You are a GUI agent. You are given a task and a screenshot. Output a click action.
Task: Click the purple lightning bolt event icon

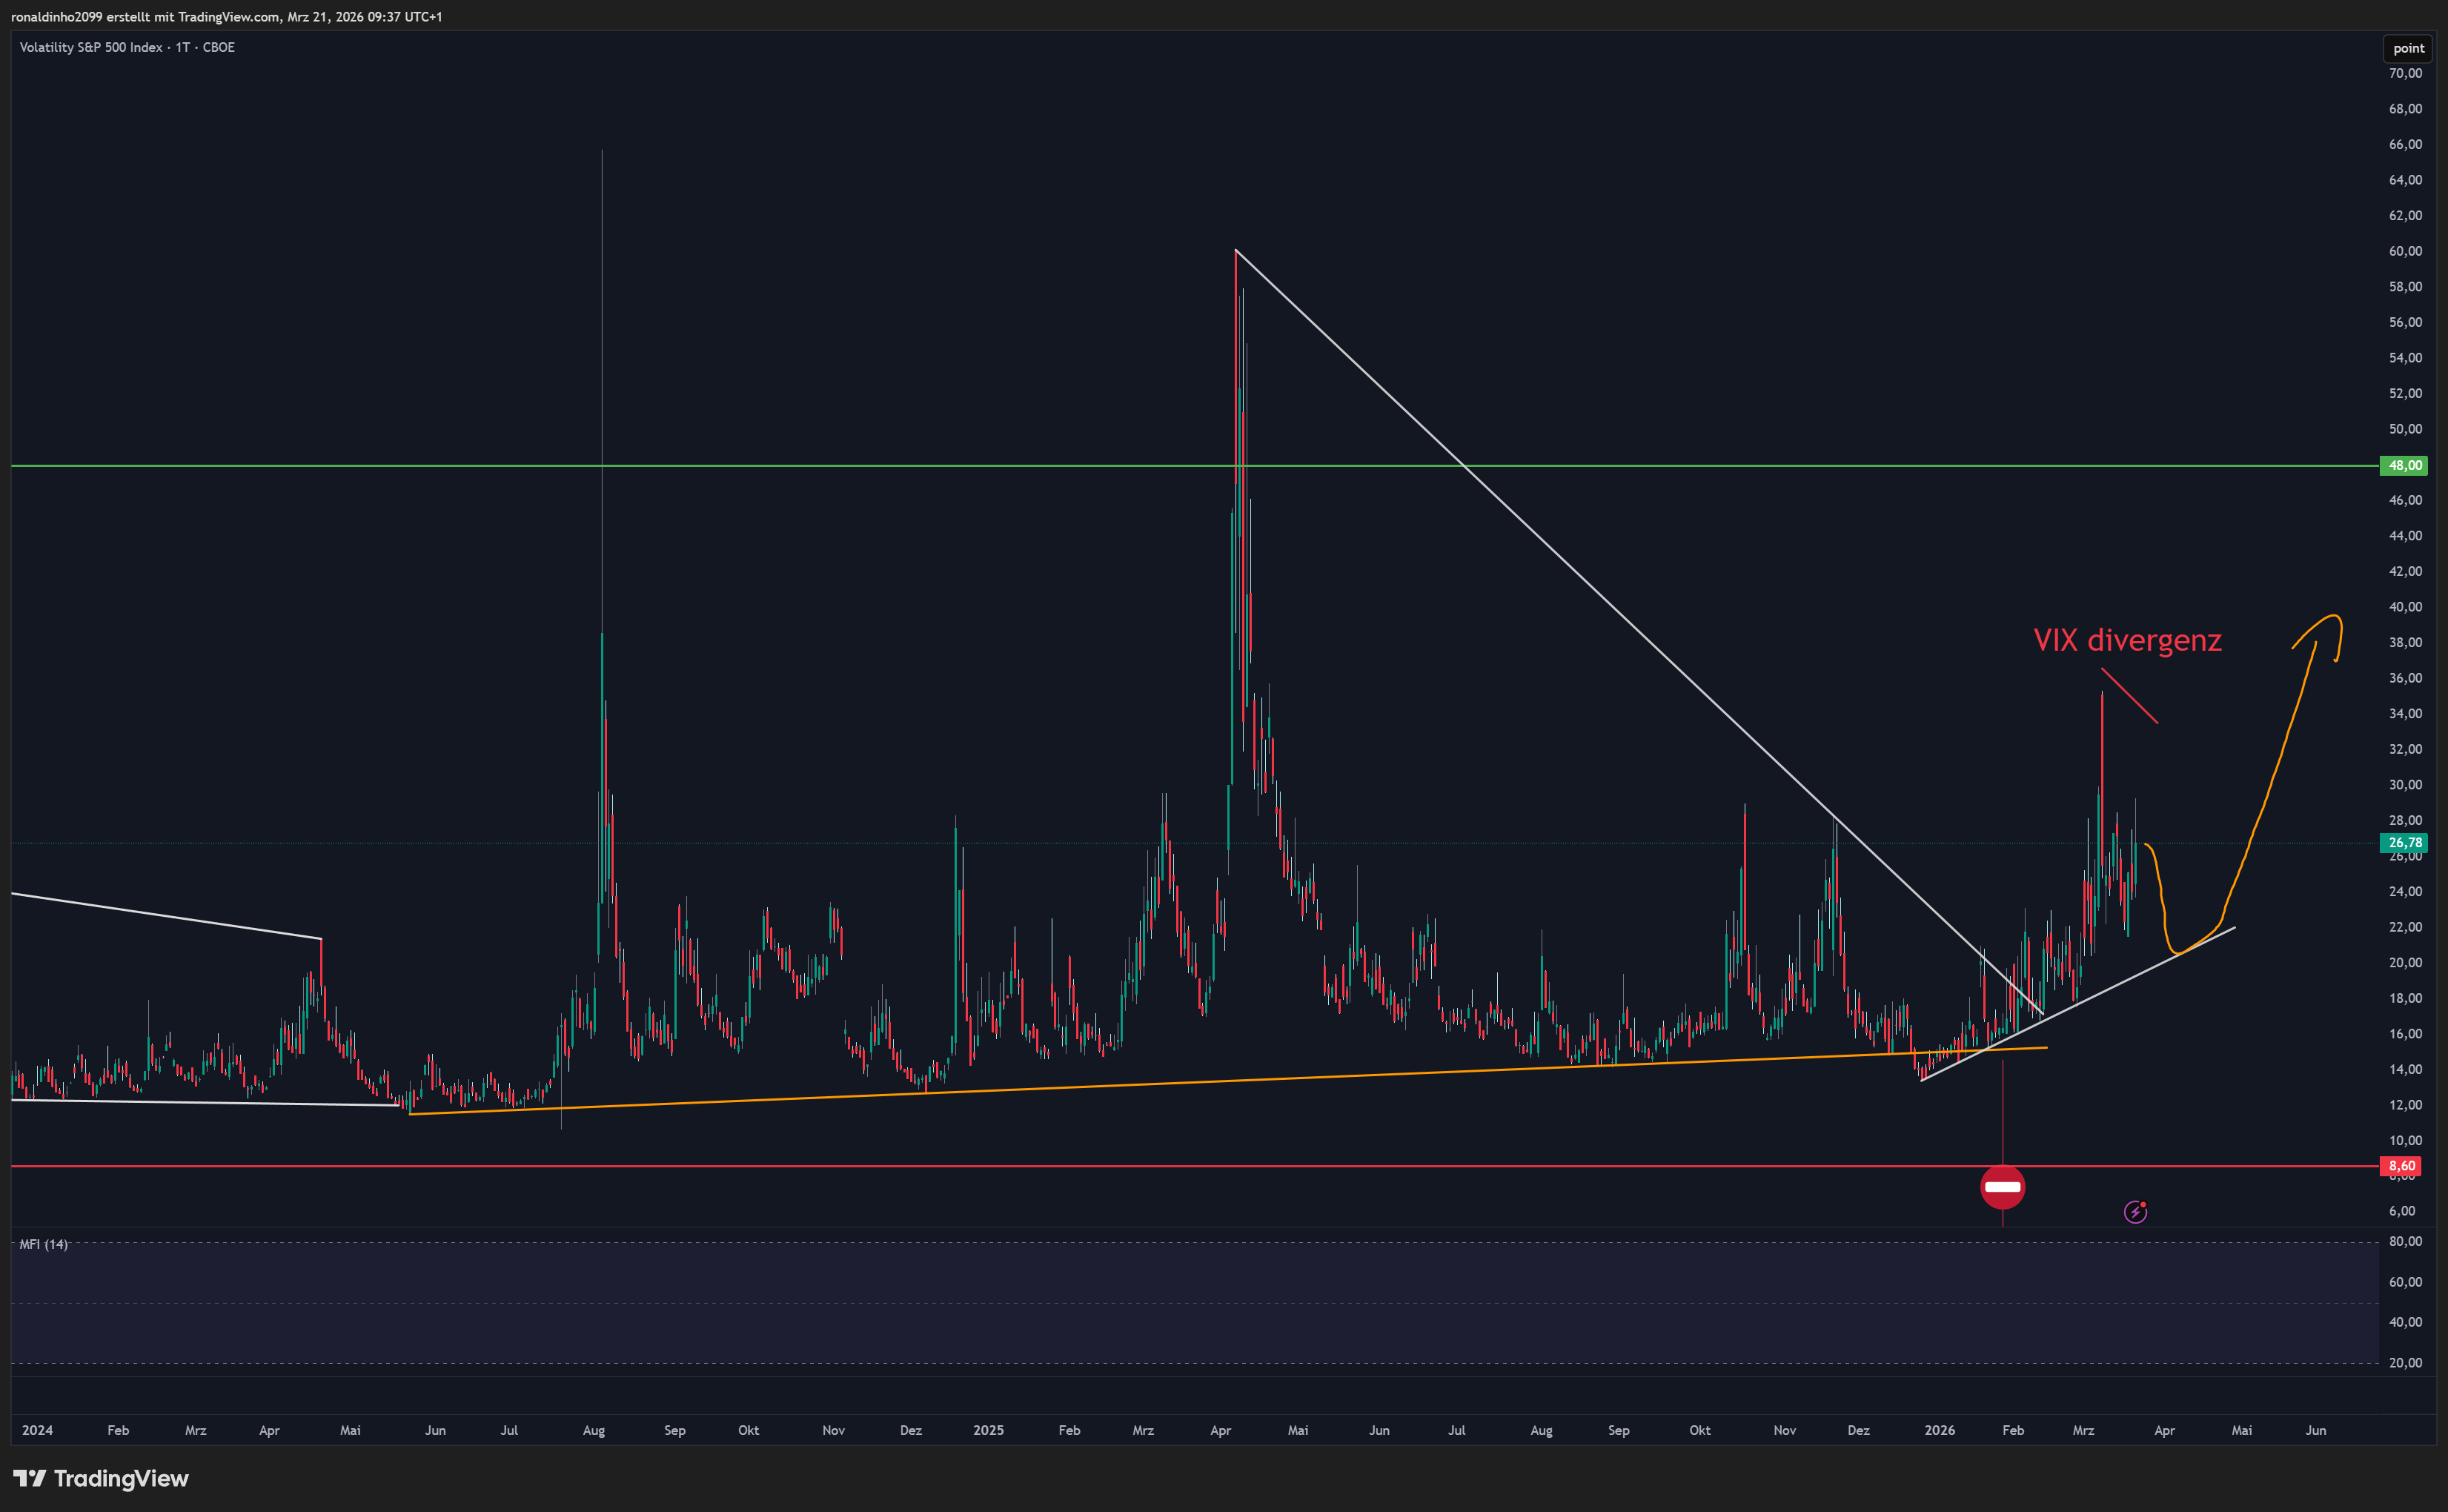[2135, 1212]
